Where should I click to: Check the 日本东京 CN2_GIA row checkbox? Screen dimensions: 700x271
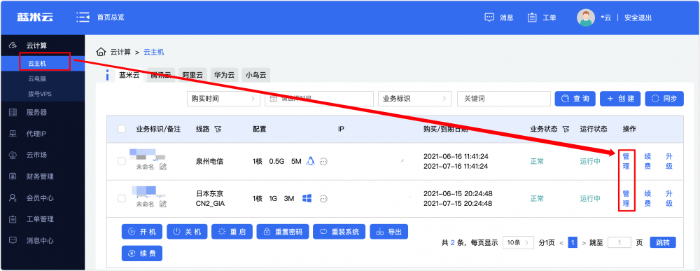(x=122, y=199)
